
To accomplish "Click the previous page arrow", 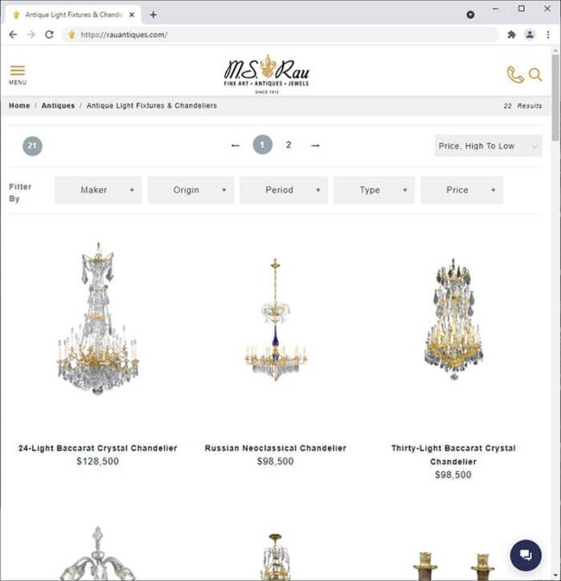I will (236, 145).
